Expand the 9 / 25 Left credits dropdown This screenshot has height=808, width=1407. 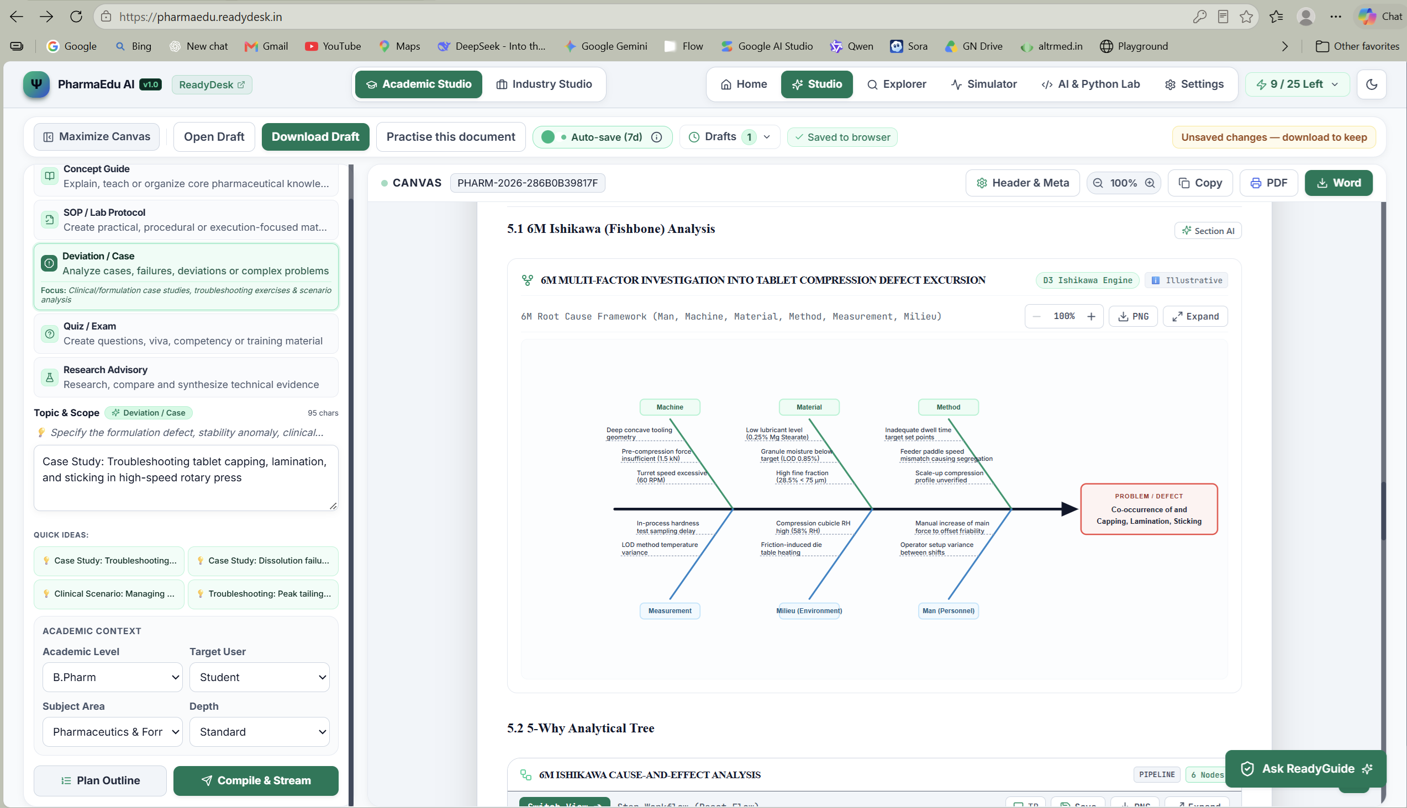point(1297,84)
